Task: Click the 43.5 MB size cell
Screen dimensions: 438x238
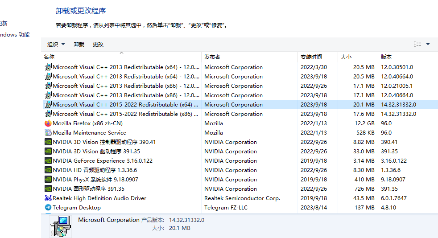Action: point(364,198)
